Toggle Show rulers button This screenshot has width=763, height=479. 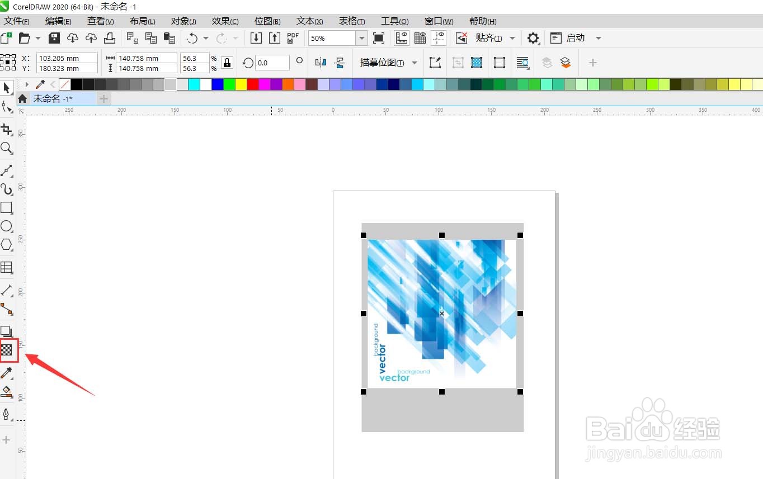click(402, 38)
